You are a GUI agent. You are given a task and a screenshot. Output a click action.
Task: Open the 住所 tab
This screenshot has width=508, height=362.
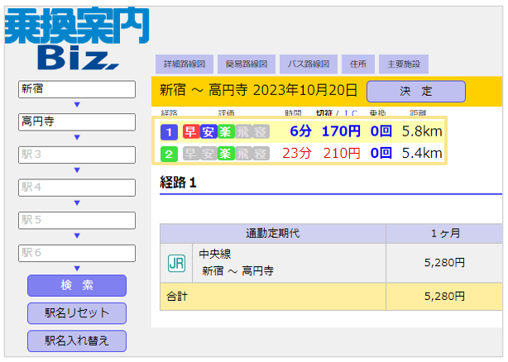(358, 64)
